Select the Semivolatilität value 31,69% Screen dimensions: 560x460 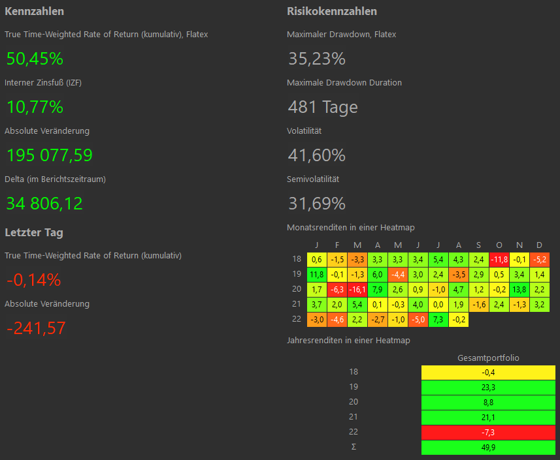316,204
